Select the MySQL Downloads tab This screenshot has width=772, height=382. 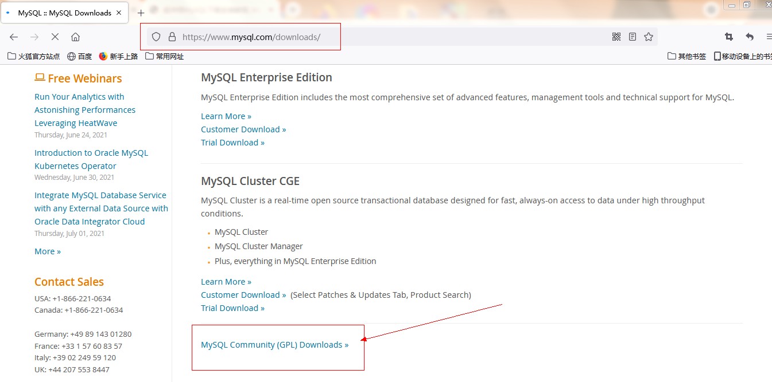pyautogui.click(x=64, y=13)
